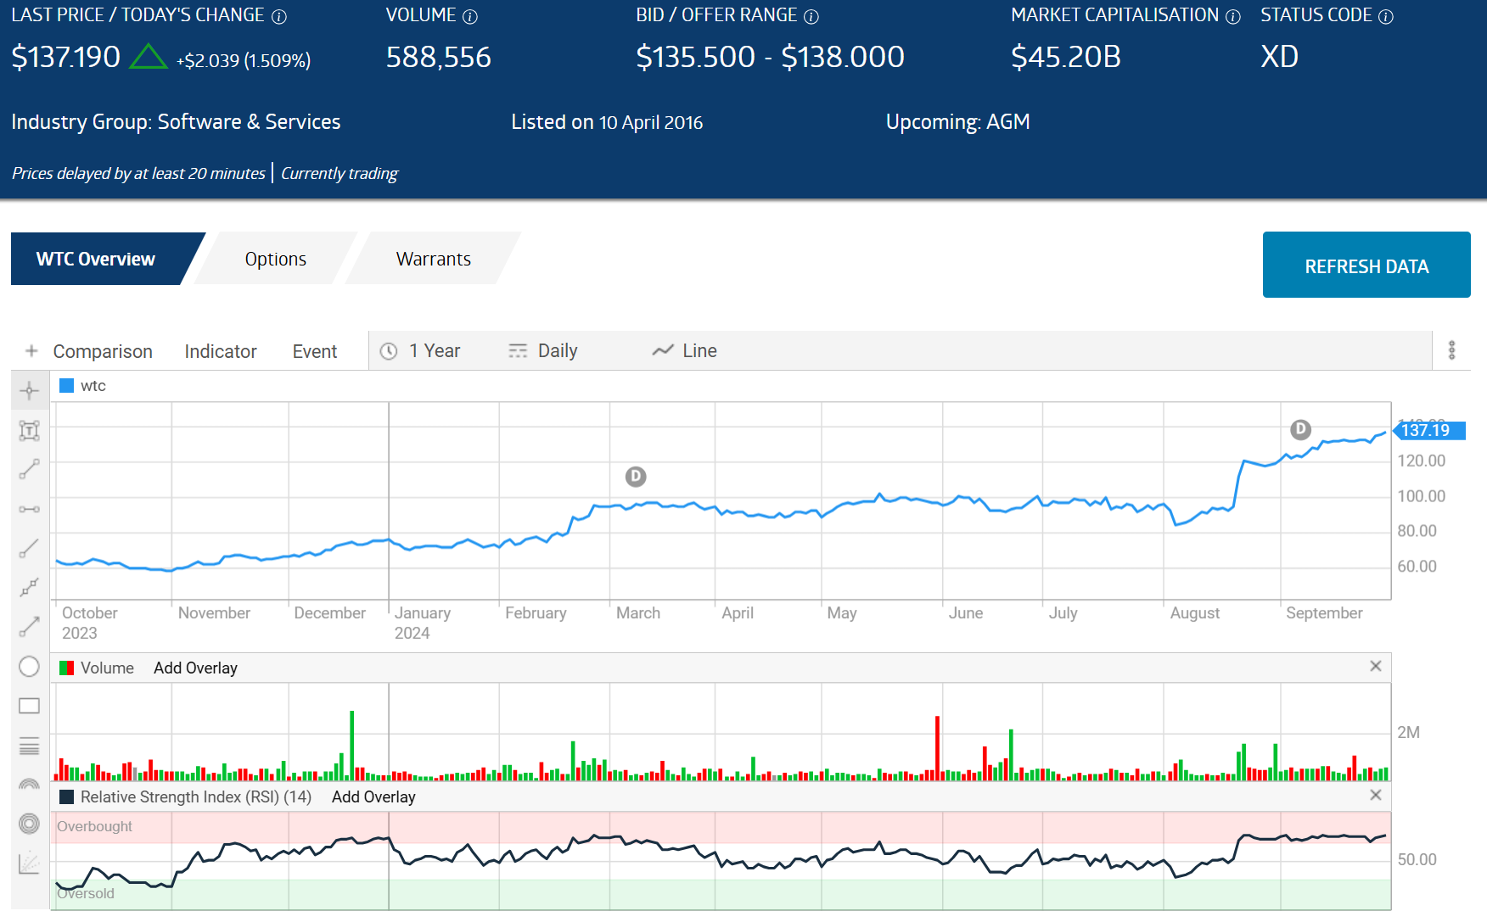
Task: Close the Volume indicator panel
Action: click(1376, 666)
